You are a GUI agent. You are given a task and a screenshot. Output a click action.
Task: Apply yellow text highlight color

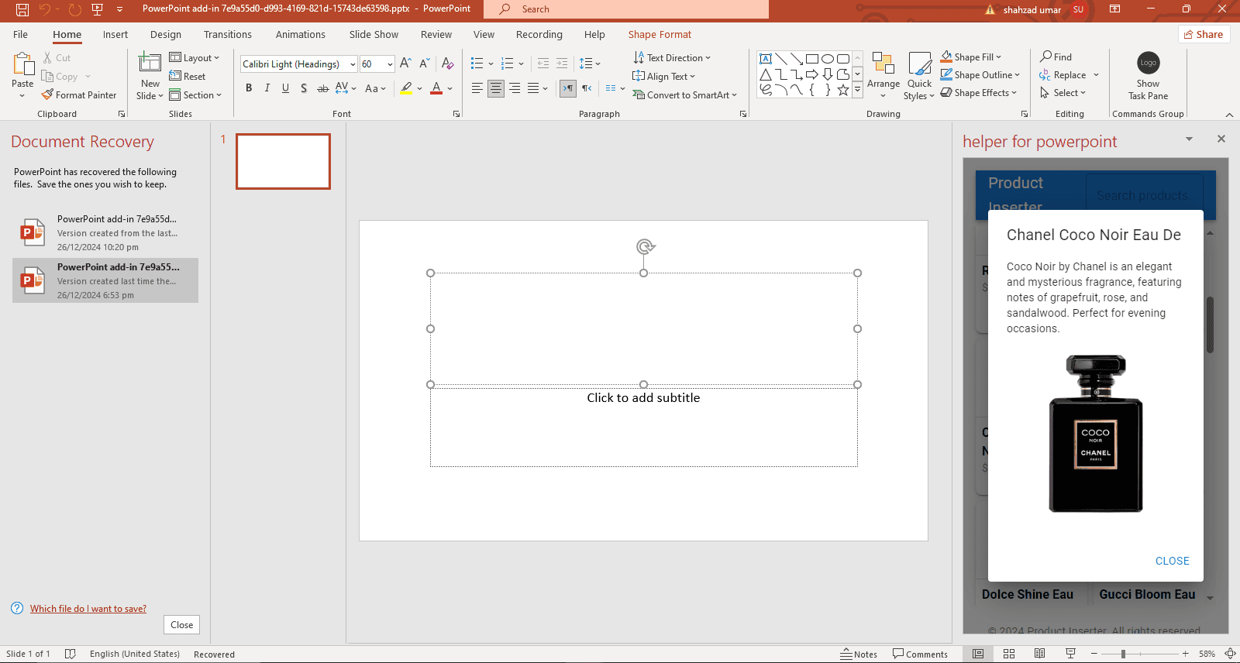[406, 88]
